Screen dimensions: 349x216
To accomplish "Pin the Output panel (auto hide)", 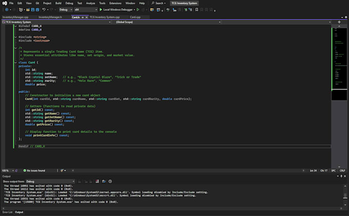I will (341, 176).
